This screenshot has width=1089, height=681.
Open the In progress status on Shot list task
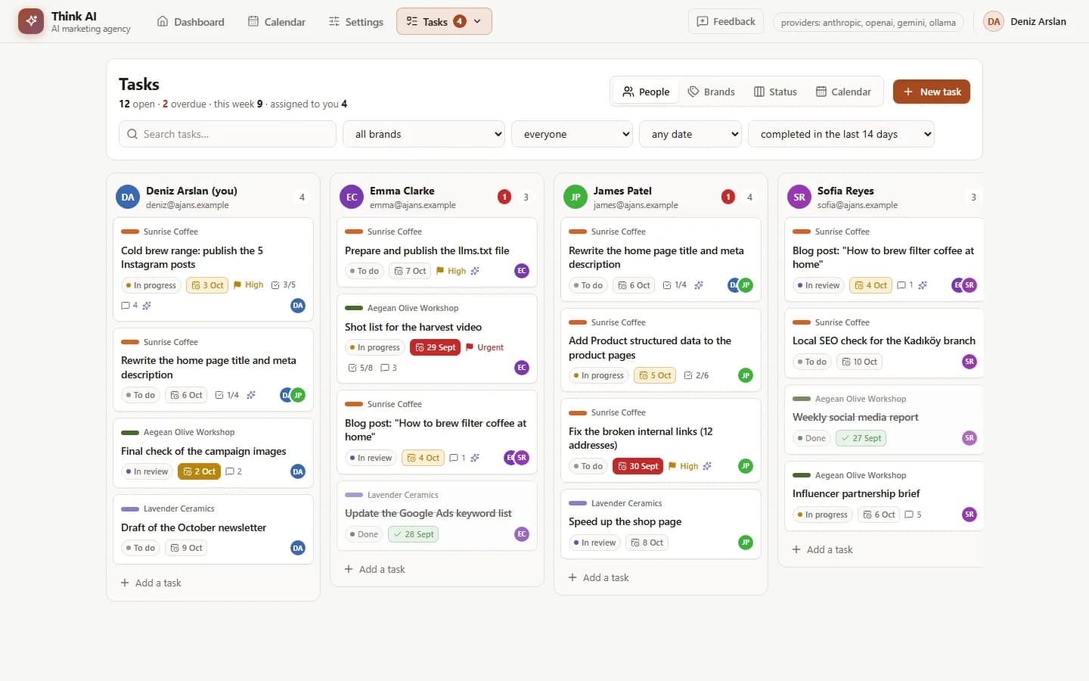(x=375, y=347)
